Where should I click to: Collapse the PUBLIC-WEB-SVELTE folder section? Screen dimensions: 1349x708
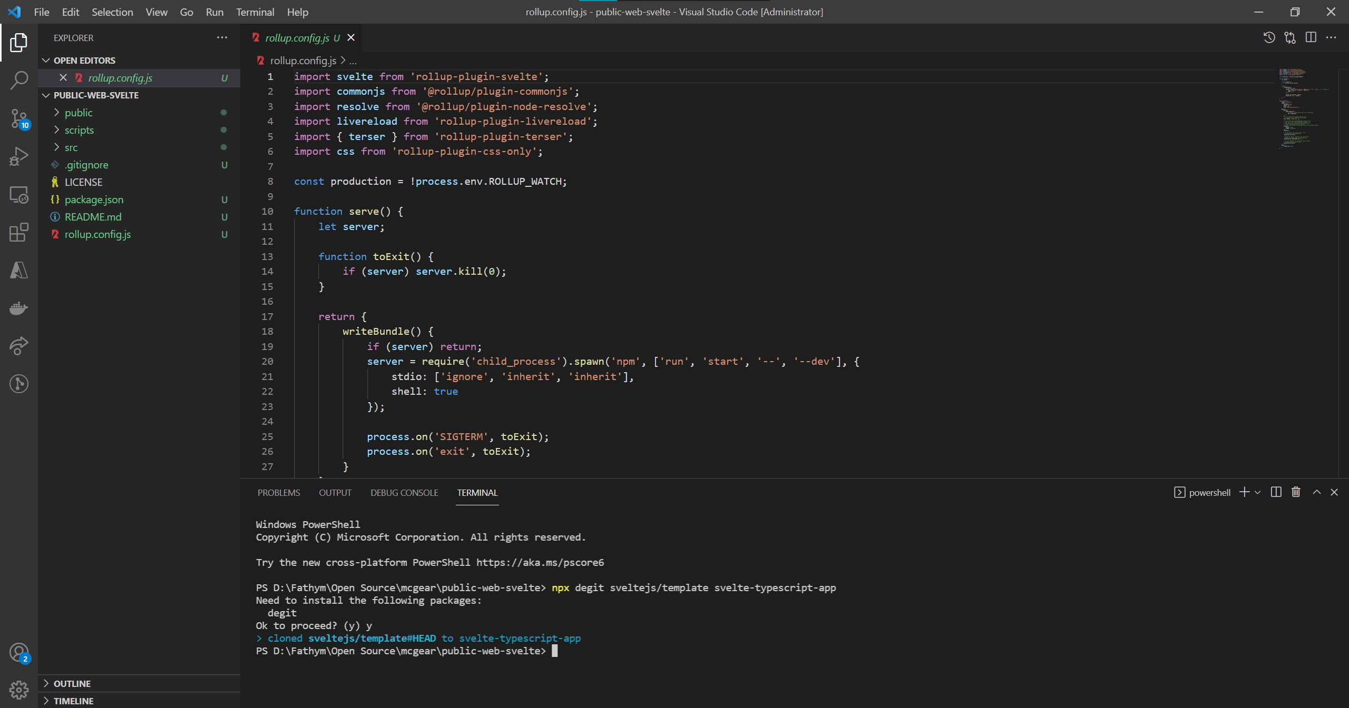click(46, 95)
